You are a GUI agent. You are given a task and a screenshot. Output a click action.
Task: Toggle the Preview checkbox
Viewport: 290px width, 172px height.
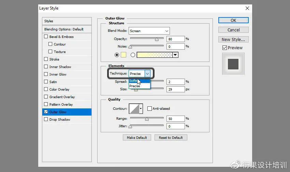[x=224, y=48]
